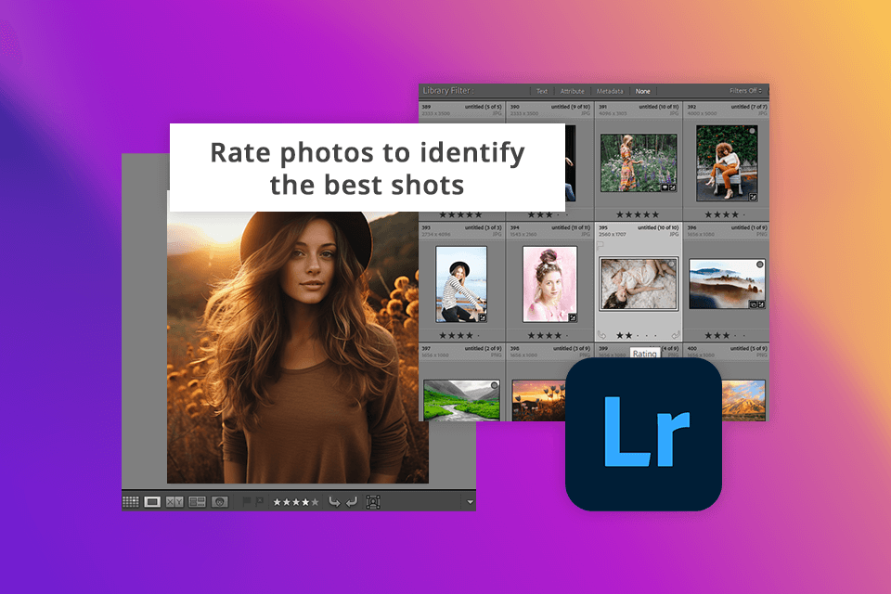The image size is (891, 594).
Task: Select the photo 395 thumbnail of woman lying down
Action: [x=639, y=284]
